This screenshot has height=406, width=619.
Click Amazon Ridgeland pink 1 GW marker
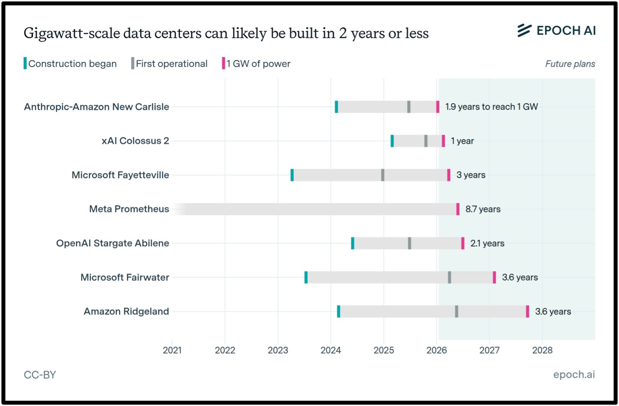click(x=527, y=312)
